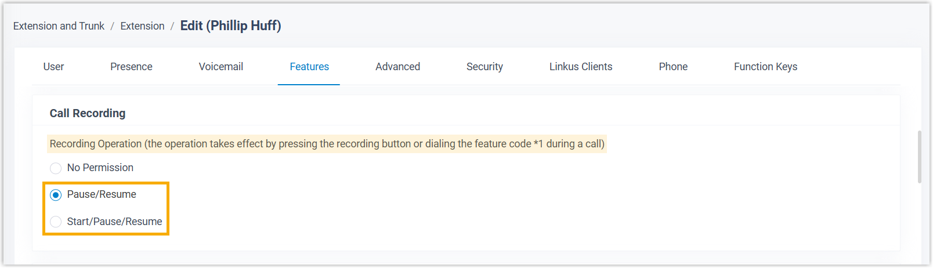Open the User tab

[x=53, y=67]
